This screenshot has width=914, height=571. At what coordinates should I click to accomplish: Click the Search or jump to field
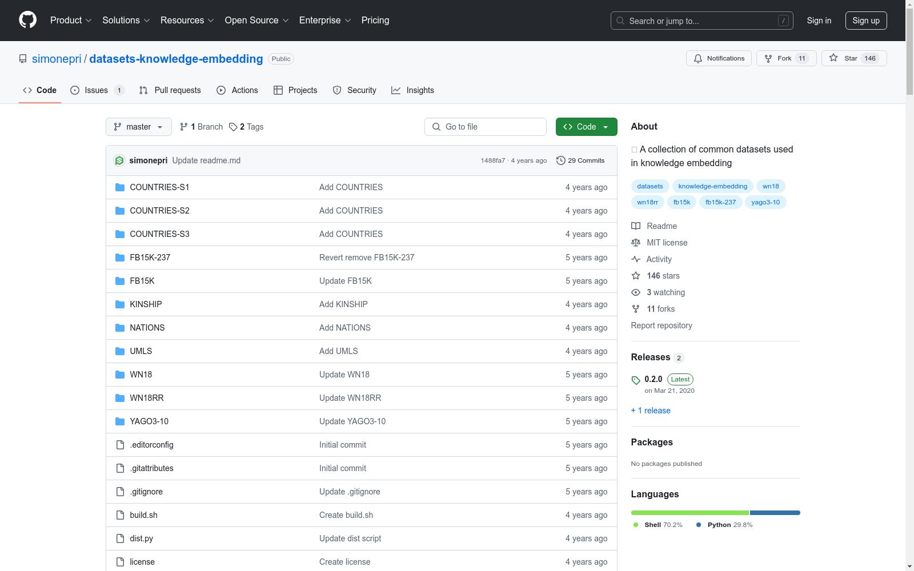coord(702,21)
